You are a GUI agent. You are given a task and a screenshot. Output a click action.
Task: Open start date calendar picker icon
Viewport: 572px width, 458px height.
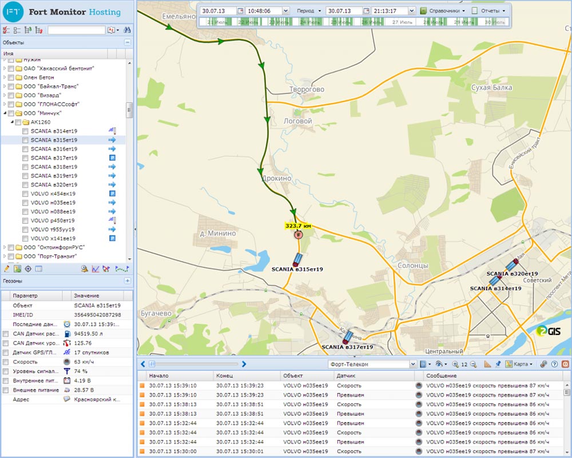click(x=240, y=11)
